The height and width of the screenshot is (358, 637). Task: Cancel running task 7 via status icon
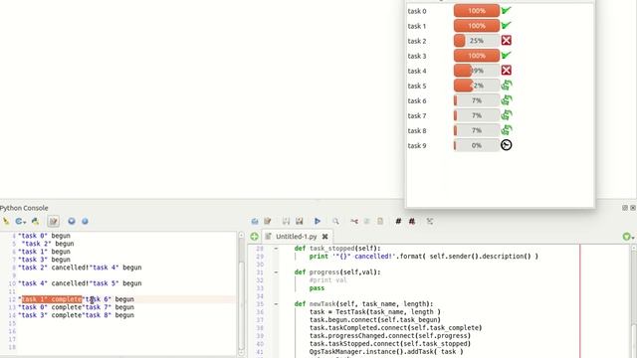pyautogui.click(x=507, y=115)
